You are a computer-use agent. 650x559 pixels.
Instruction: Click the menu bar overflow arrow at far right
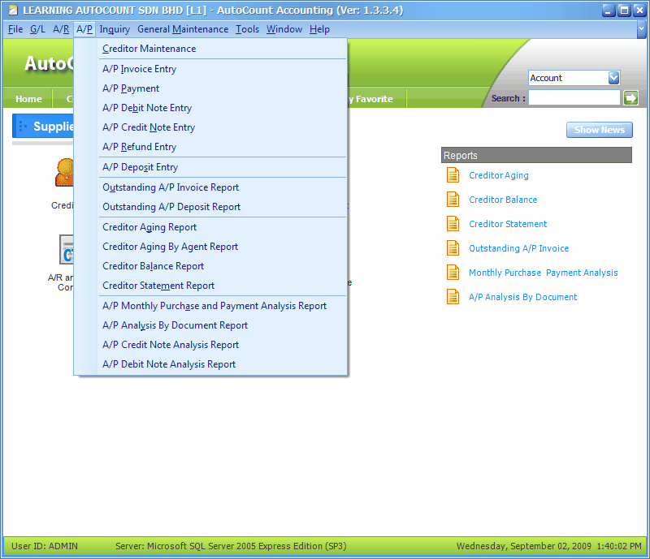click(x=641, y=29)
